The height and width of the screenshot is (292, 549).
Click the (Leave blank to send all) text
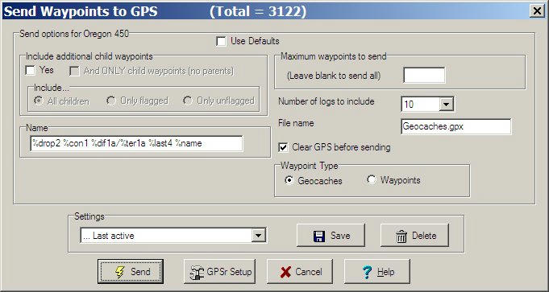tap(333, 76)
